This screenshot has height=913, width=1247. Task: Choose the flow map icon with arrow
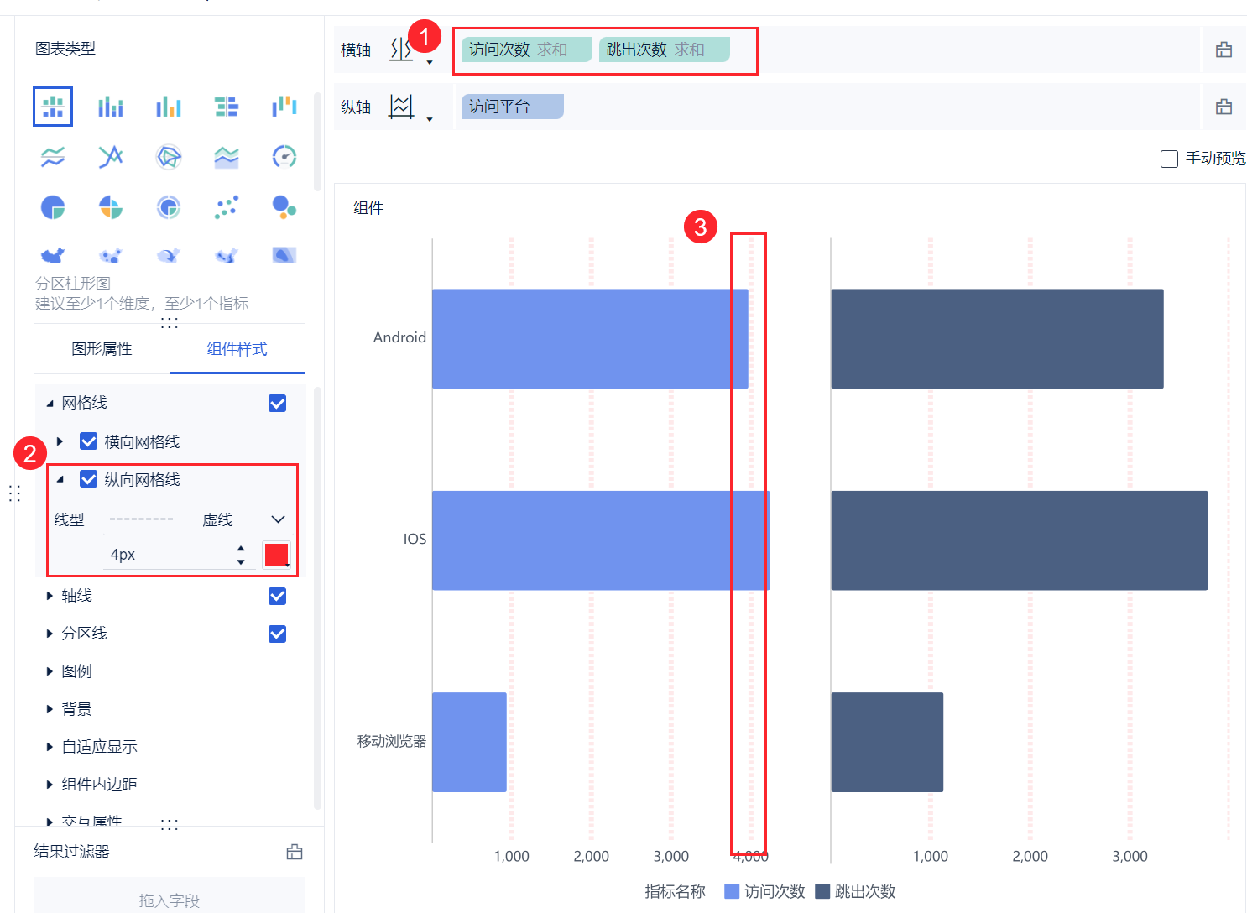tap(169, 255)
